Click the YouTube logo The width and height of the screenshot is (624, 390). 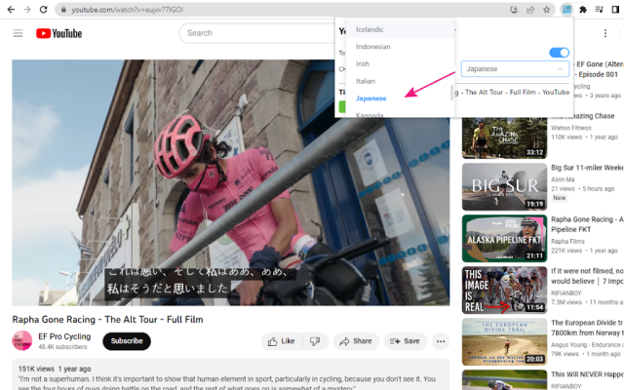[x=58, y=33]
